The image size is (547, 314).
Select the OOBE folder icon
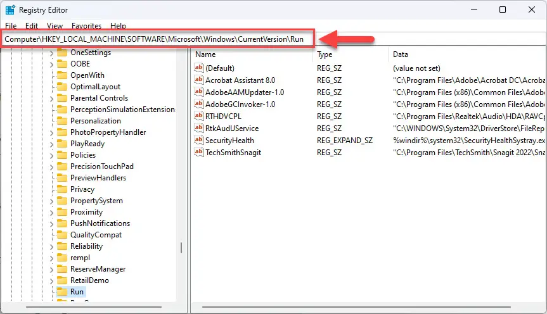coord(62,64)
